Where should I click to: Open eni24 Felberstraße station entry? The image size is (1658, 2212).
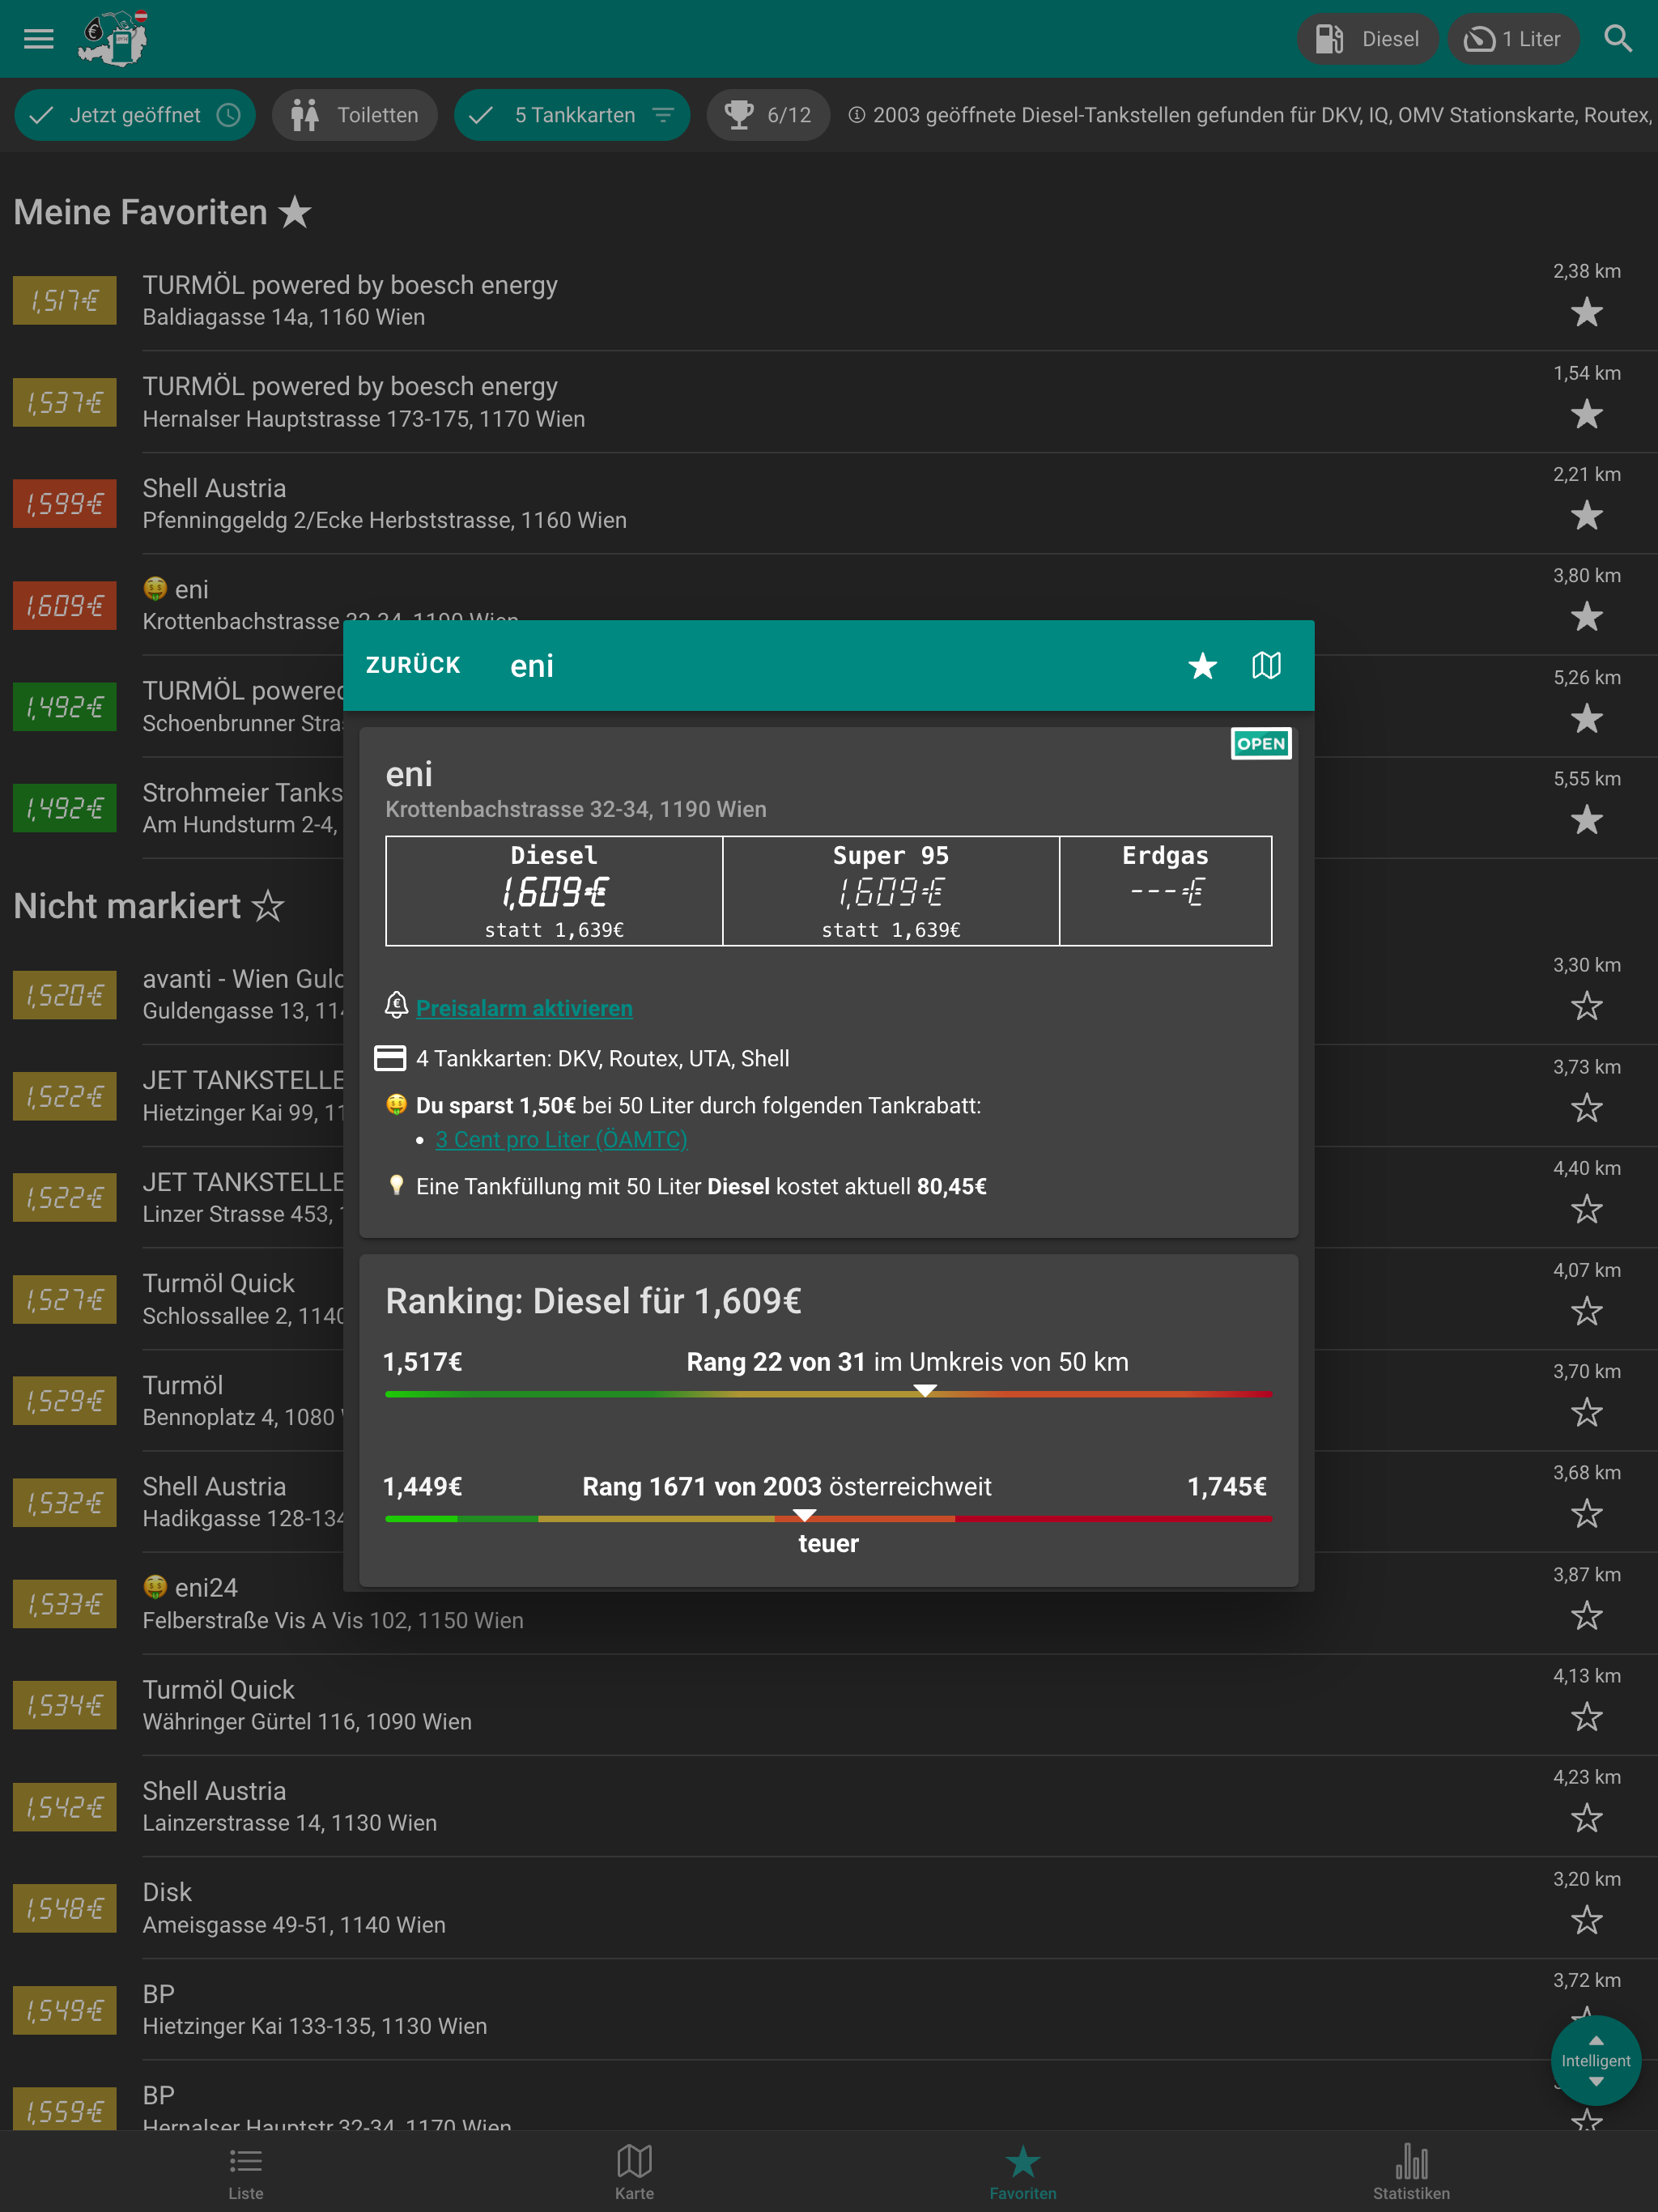[x=829, y=1603]
